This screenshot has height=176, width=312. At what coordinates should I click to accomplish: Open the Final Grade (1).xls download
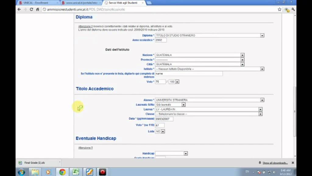click(34, 163)
